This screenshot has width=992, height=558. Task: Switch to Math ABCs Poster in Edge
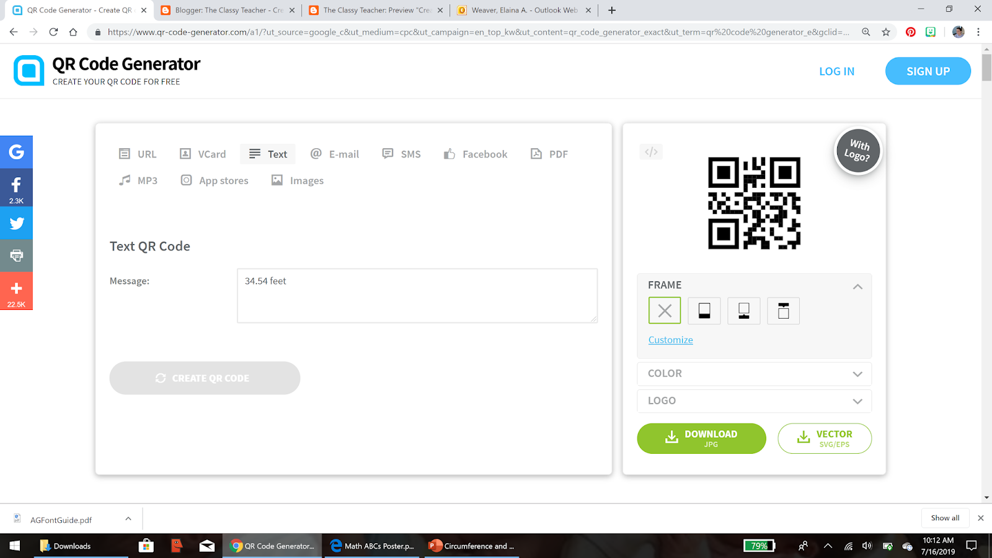point(372,546)
